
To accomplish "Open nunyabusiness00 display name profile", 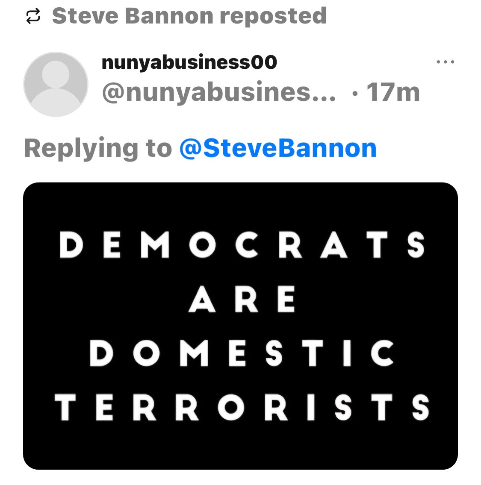I will (x=189, y=62).
